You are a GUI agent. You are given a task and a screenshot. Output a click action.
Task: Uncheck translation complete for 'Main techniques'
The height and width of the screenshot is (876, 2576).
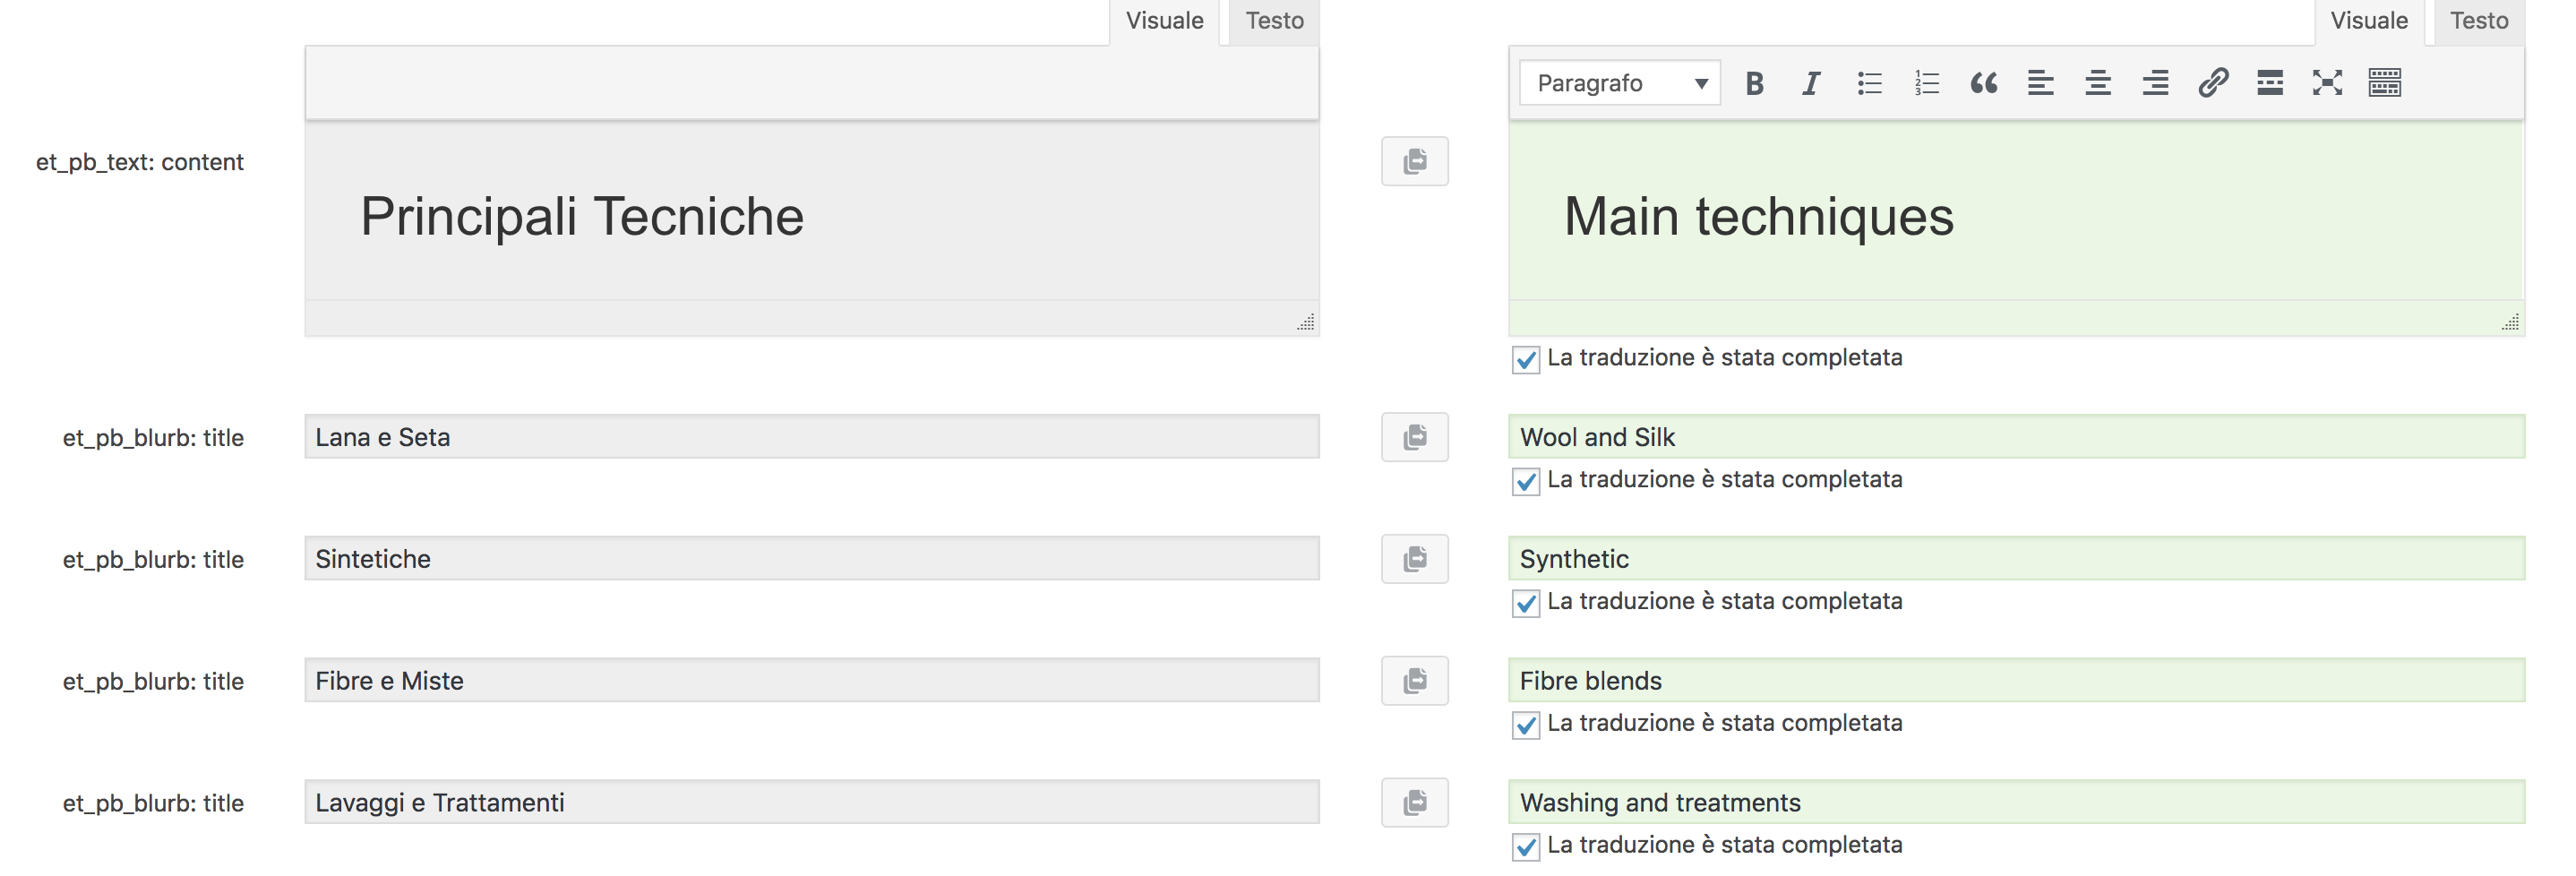click(1526, 360)
